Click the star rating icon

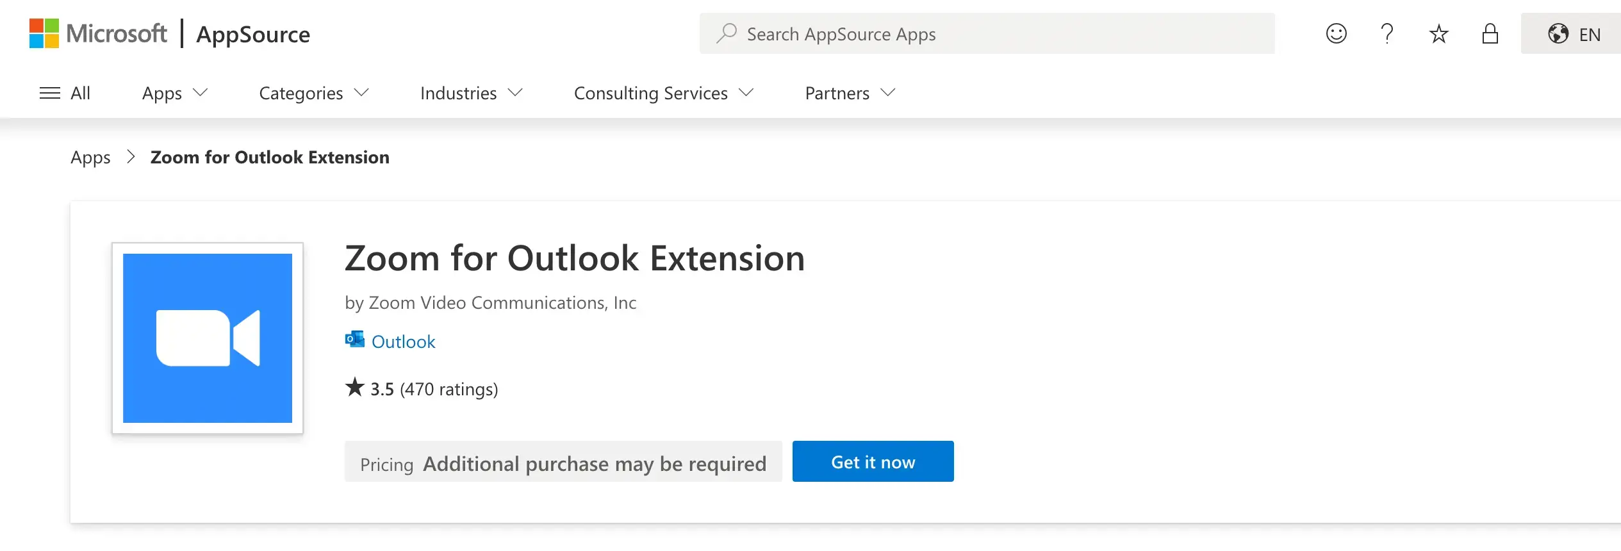coord(354,388)
